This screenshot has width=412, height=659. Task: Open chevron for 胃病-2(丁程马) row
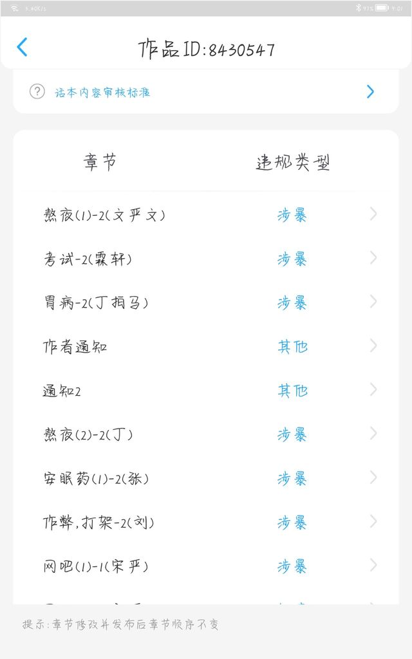[x=373, y=302]
